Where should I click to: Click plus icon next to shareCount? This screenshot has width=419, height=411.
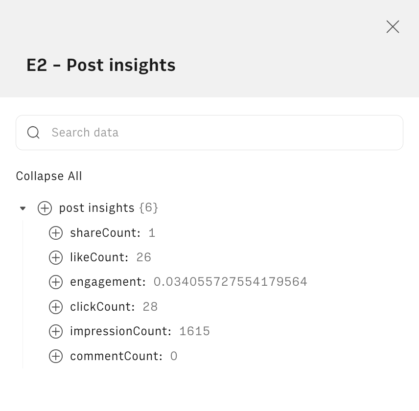pyautogui.click(x=56, y=233)
